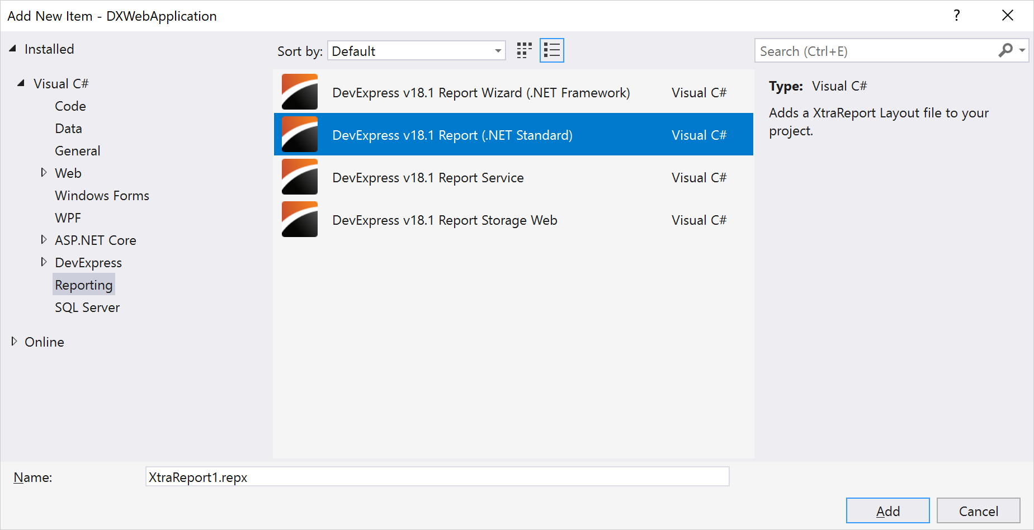Expand the ASP.NET Core tree node
The width and height of the screenshot is (1034, 530).
point(44,240)
